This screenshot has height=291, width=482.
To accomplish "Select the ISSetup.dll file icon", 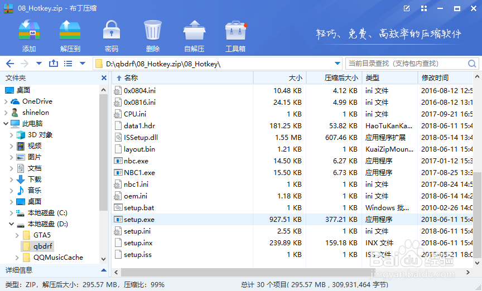I will coord(118,137).
